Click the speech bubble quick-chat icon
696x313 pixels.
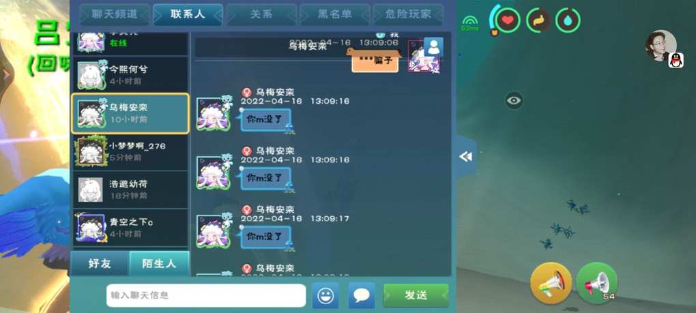pos(362,295)
